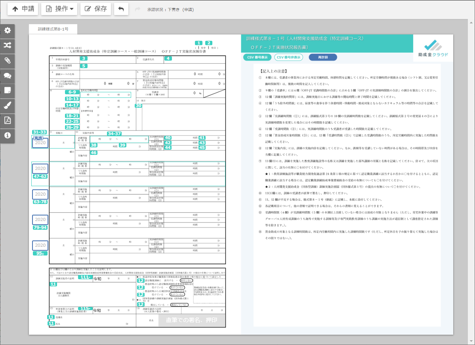Open the 令和 era field for 訓練実施者の証明
Viewport: 475px width, 345px height.
click(97, 279)
